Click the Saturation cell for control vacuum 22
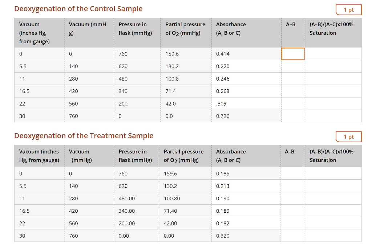Viewport: 372px width, 249px height. 333,103
